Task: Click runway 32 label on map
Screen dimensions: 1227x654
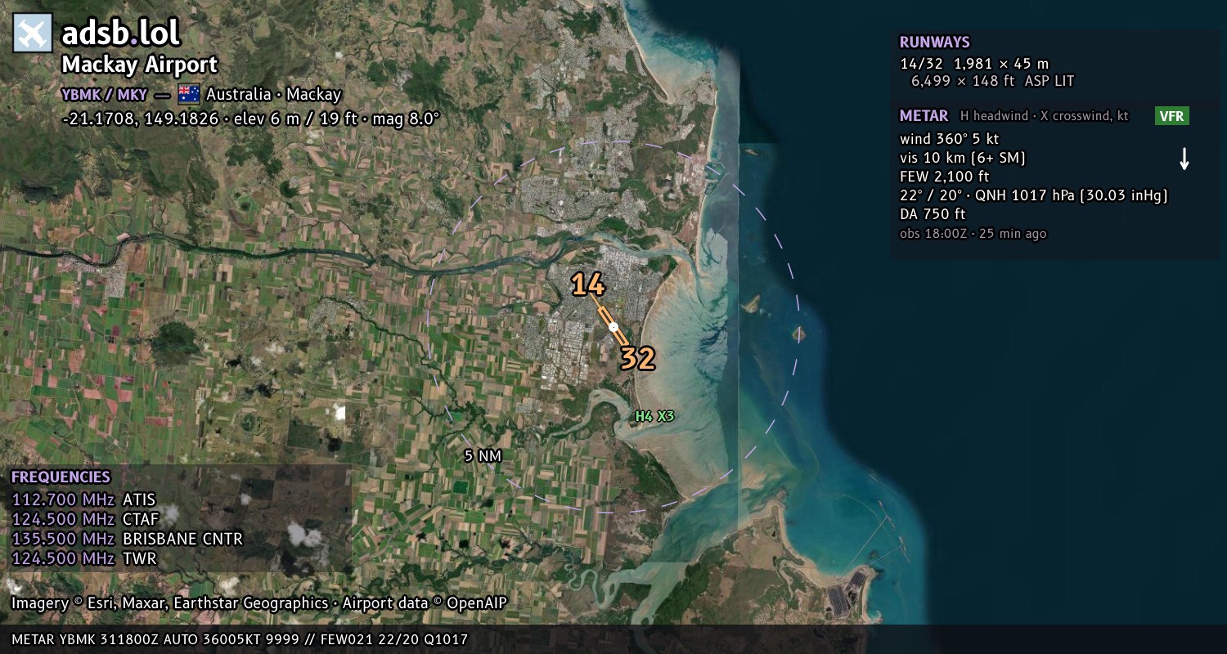Action: 637,358
